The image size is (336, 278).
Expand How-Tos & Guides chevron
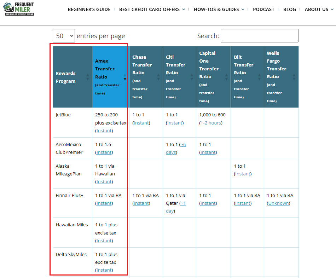click(243, 10)
